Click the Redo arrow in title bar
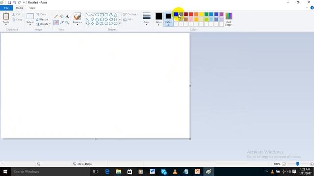 point(20,3)
